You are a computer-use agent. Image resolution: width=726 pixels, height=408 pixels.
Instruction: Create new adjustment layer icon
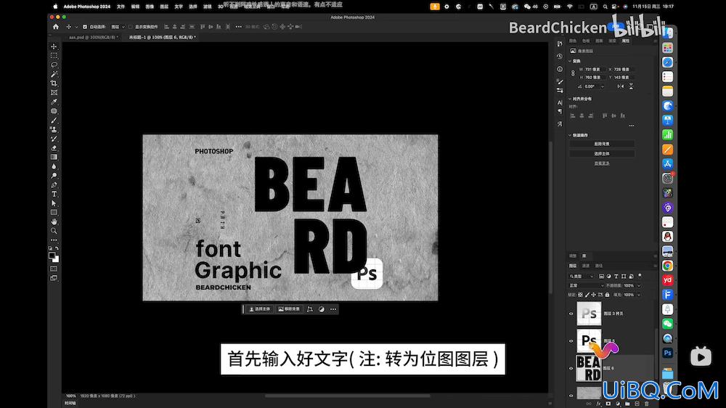coord(618,404)
